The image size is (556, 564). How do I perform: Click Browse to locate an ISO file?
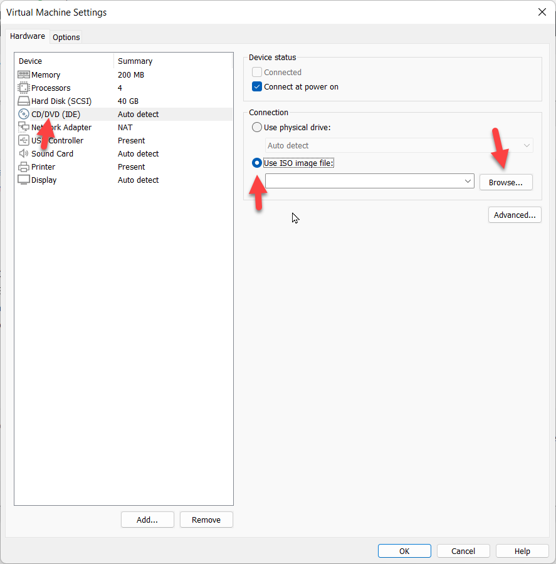[505, 182]
